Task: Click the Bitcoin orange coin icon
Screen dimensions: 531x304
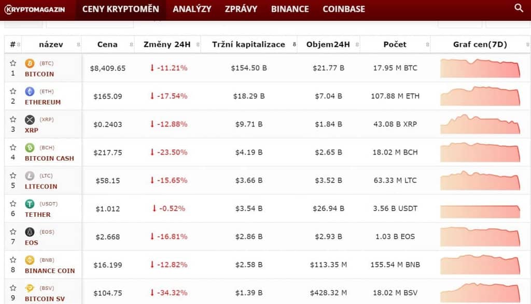Action: click(30, 63)
